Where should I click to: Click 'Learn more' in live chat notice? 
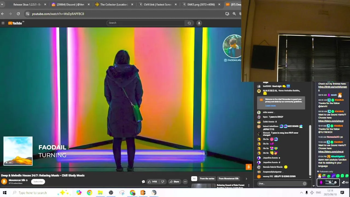coord(270,106)
